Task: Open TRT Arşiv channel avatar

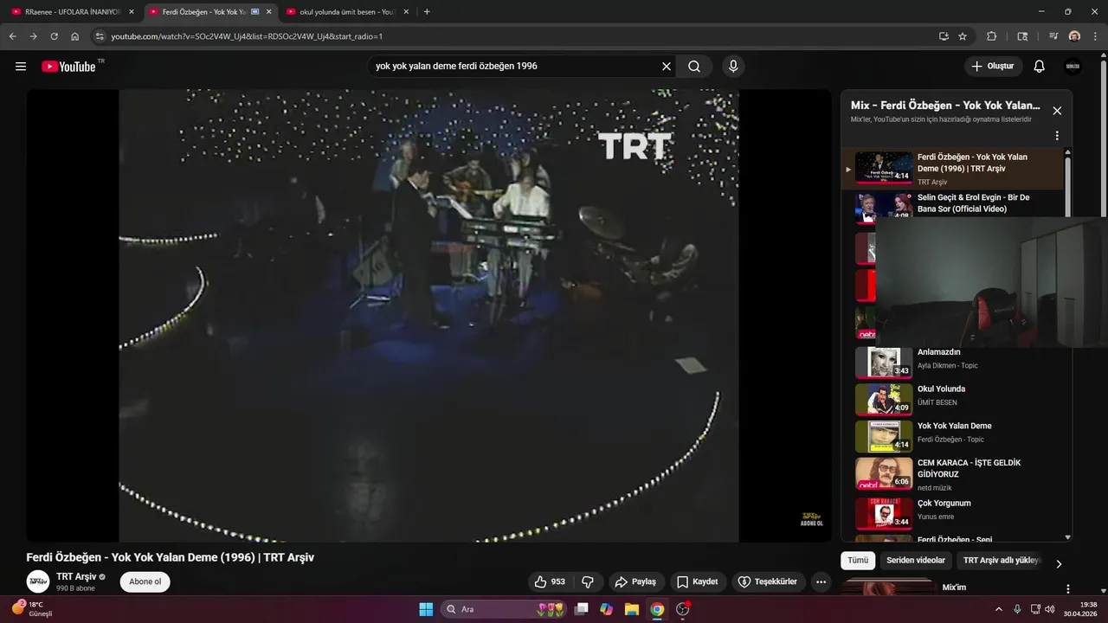Action: [38, 581]
